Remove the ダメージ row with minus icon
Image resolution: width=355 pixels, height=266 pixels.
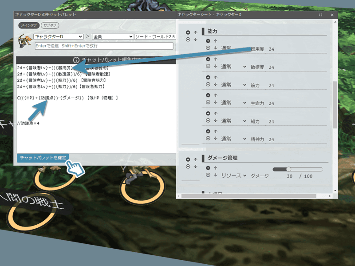pos(208,175)
